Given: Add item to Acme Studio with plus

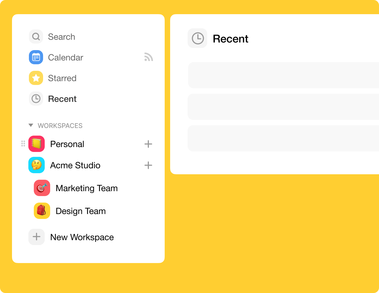Looking at the screenshot, I should pos(148,165).
